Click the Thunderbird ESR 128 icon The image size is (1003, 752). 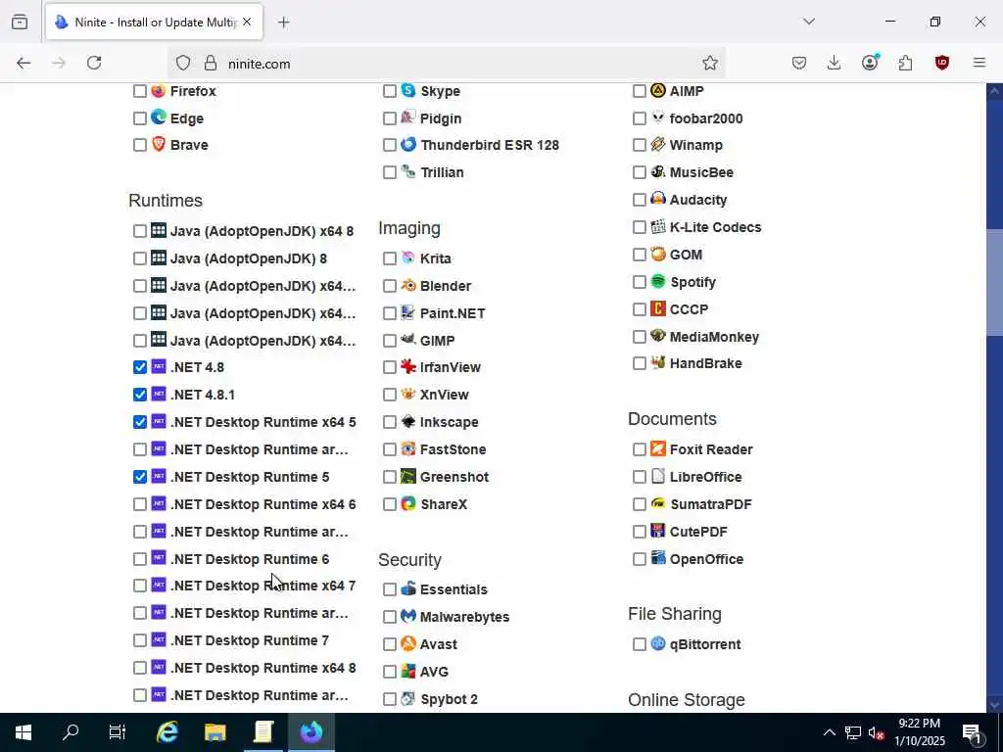coord(408,145)
